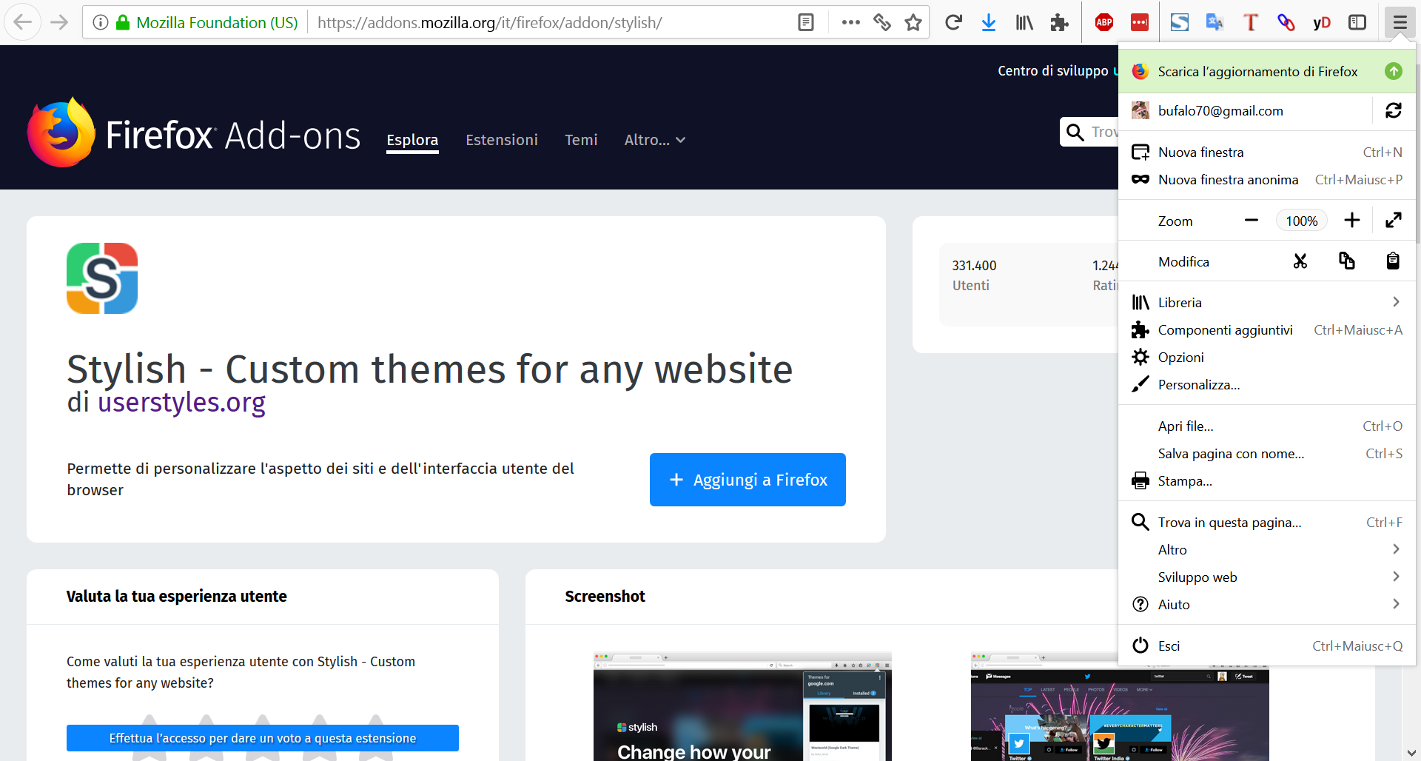Click Scarica l'aggiornamento di Firefox banner
Viewport: 1421px width, 761px height.
point(1267,71)
